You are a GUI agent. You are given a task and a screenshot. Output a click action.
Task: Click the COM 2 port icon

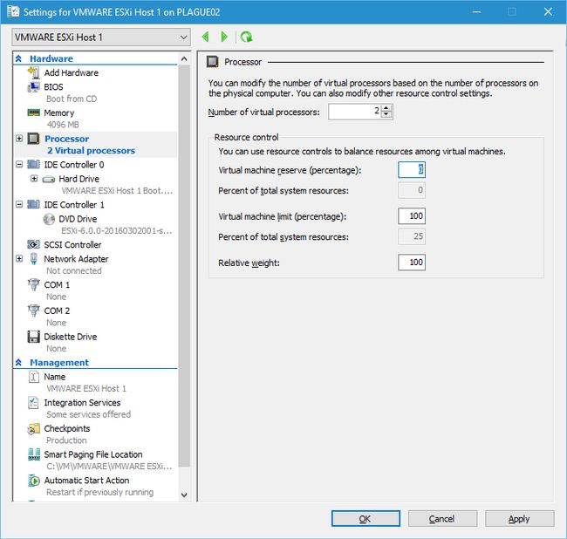coord(34,310)
